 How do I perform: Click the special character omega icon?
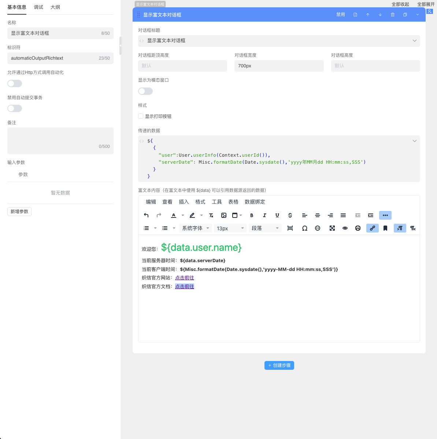click(x=305, y=228)
